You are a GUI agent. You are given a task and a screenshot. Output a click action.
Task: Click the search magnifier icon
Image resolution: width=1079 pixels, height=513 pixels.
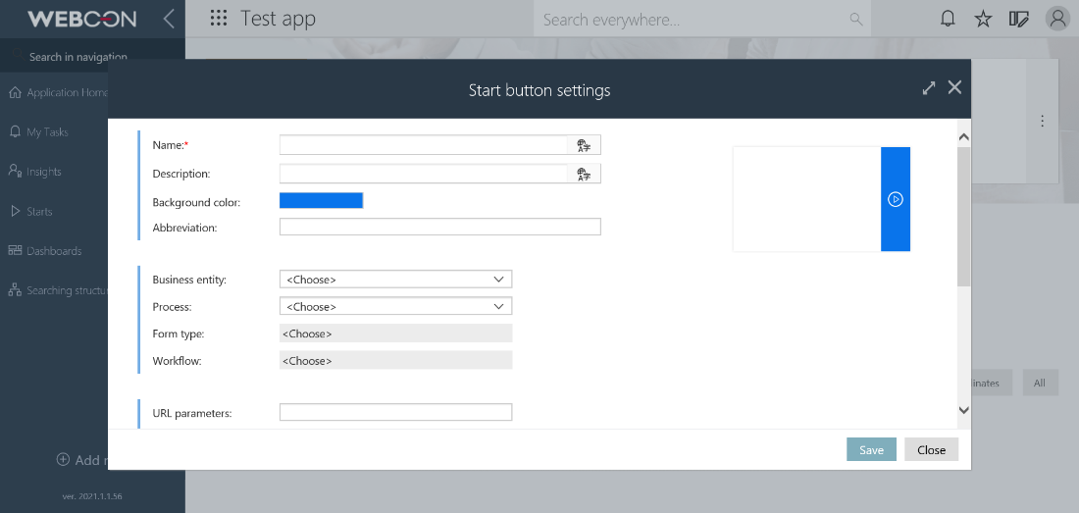[x=856, y=20]
